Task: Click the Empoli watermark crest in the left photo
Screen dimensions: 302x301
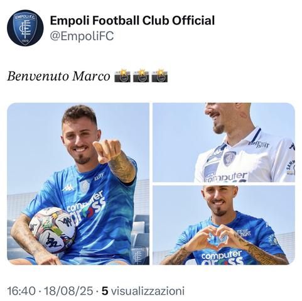Action: [138, 255]
